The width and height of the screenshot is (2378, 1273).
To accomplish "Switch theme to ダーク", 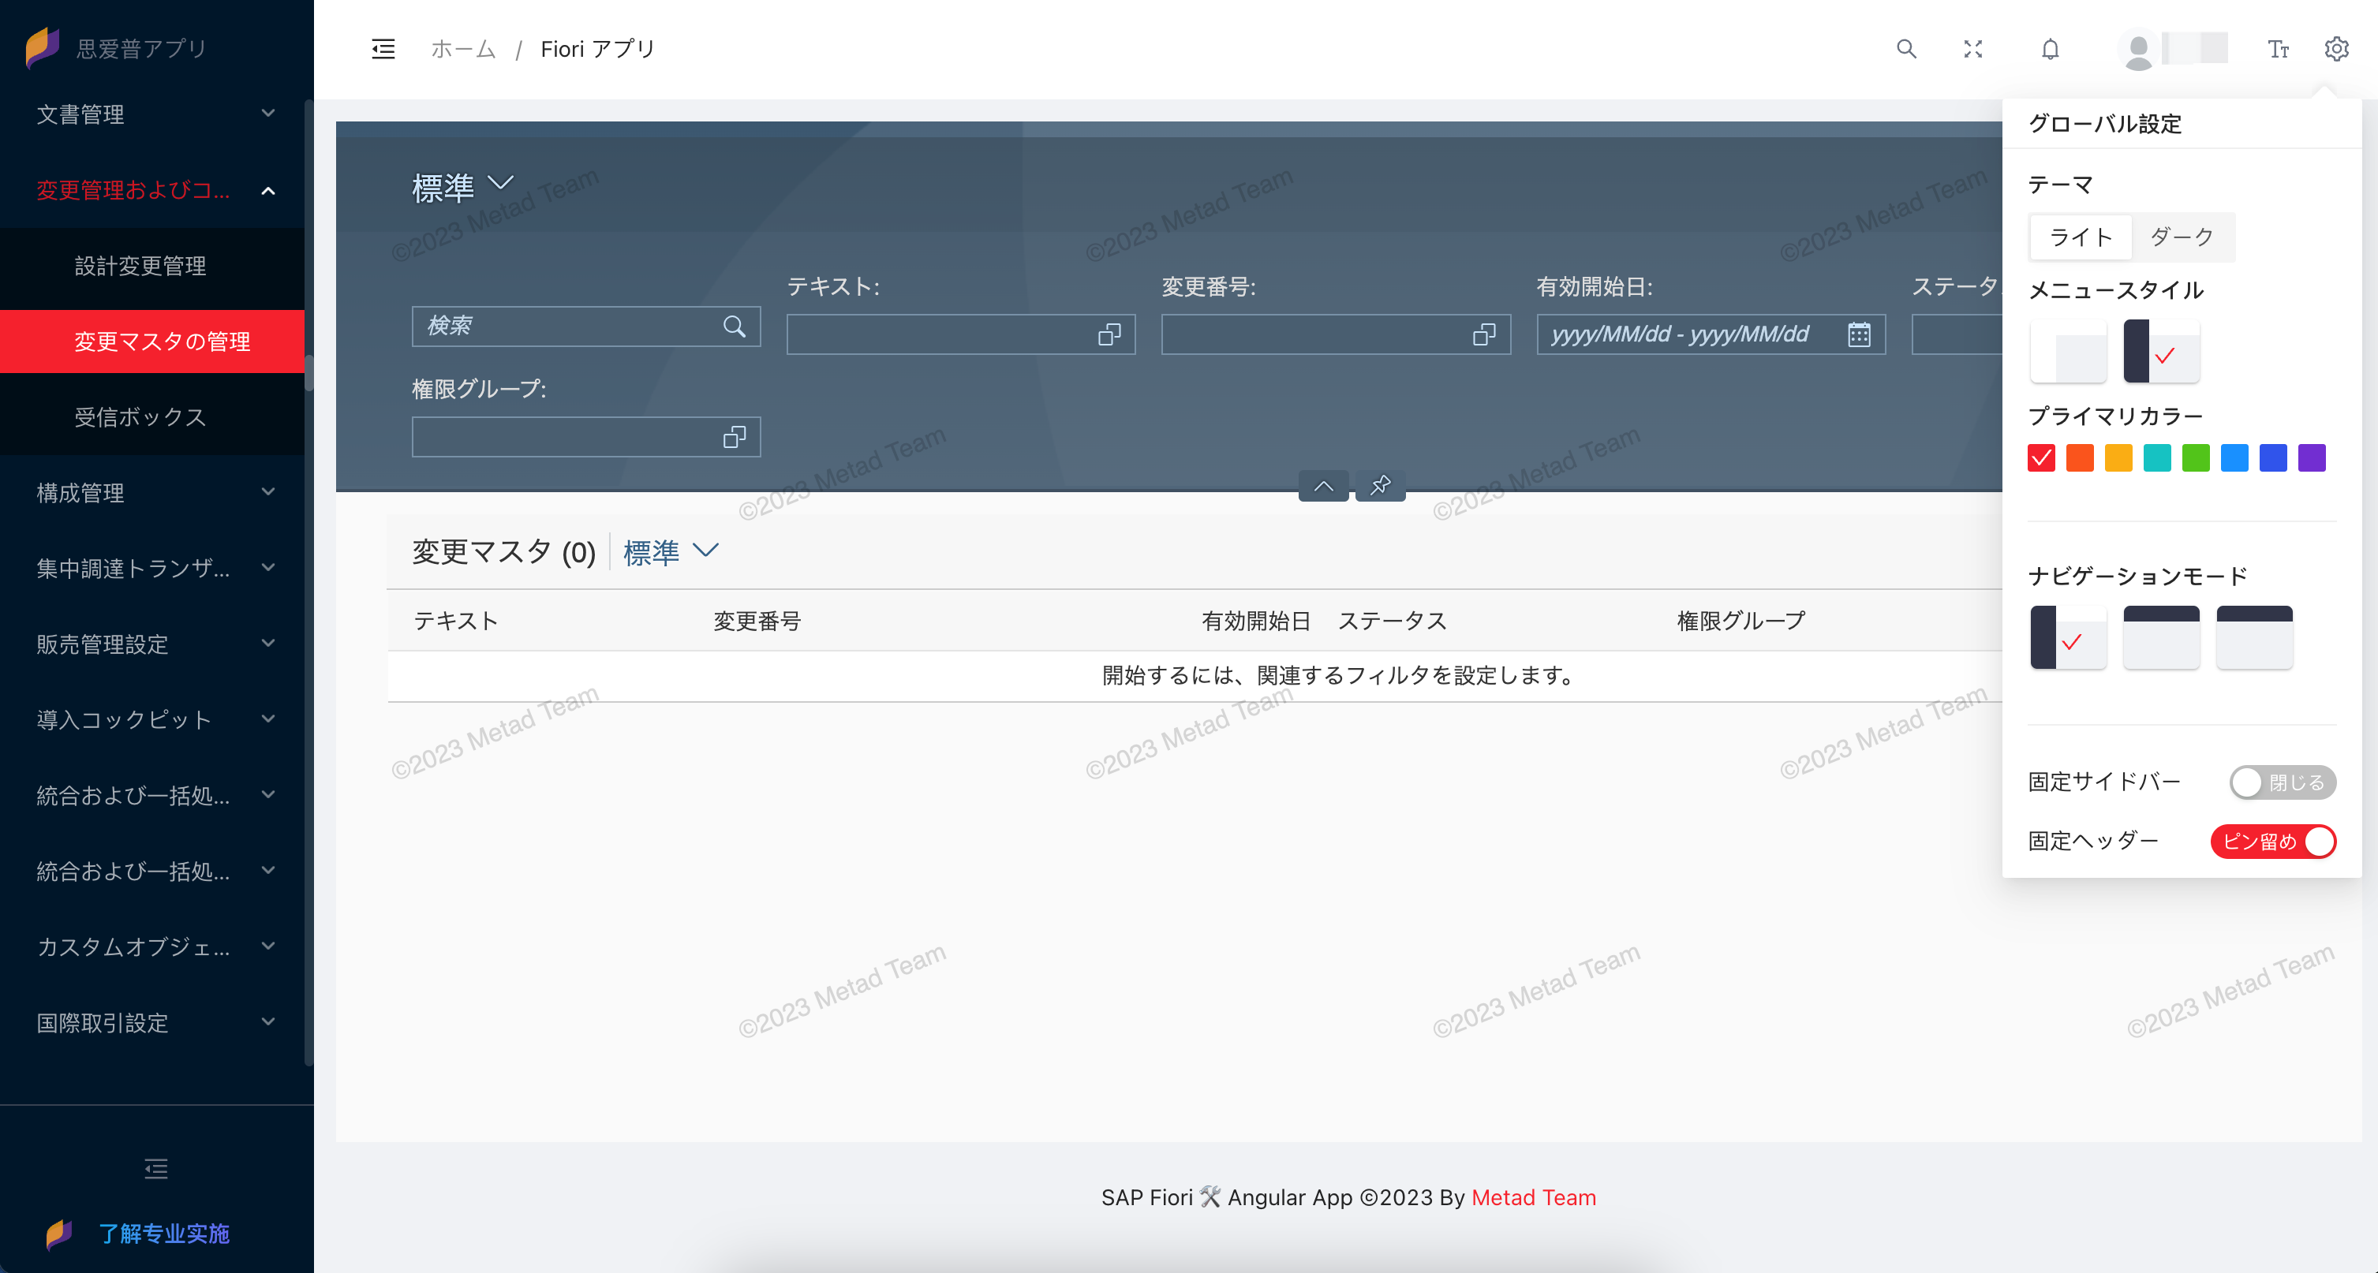I will click(x=2182, y=237).
